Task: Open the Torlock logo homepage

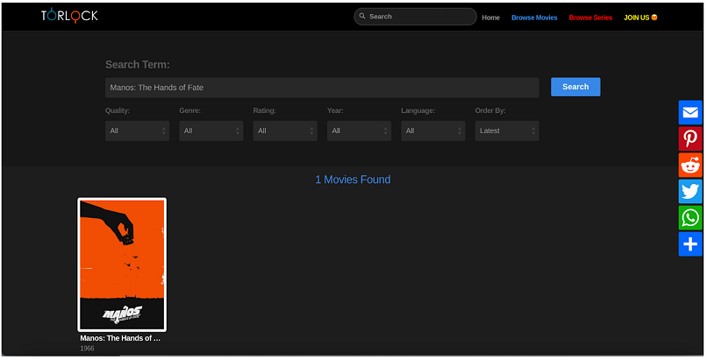Action: (x=69, y=15)
